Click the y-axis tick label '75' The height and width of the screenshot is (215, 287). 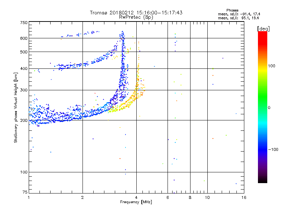[25, 192]
